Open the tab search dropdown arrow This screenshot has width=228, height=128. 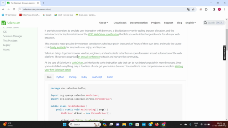pos(3,3)
